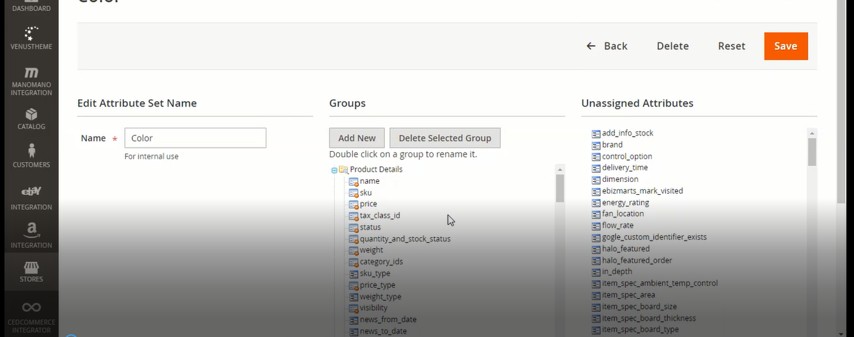Open Catalog box icon in sidebar
The width and height of the screenshot is (854, 337).
pos(31,114)
